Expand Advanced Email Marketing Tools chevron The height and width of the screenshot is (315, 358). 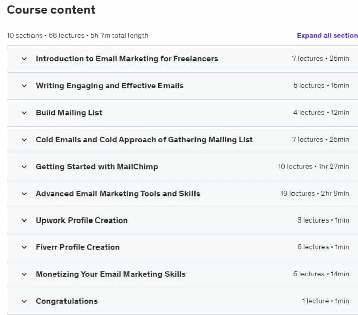point(24,194)
